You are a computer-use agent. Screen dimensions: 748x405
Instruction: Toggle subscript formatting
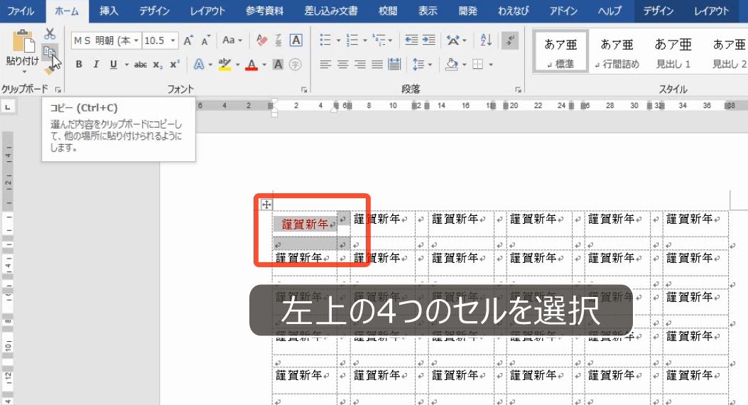click(x=158, y=65)
